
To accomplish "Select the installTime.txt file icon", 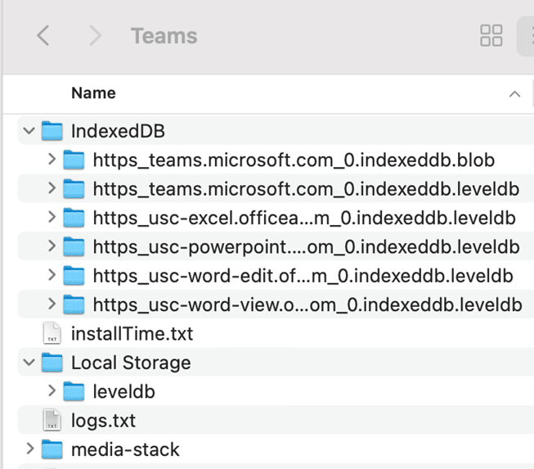I will click(x=52, y=333).
